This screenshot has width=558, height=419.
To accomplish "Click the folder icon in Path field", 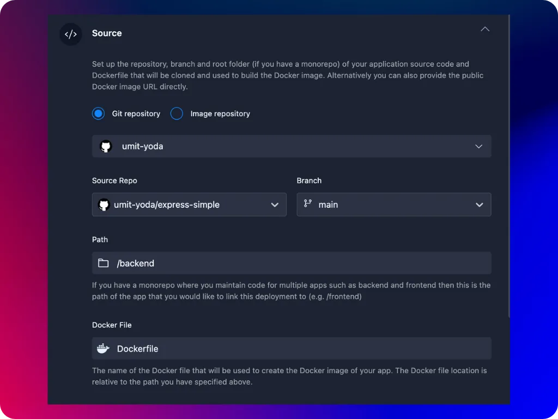I will tap(103, 263).
